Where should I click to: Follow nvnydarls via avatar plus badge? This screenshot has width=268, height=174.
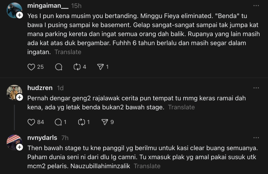pos(20,147)
